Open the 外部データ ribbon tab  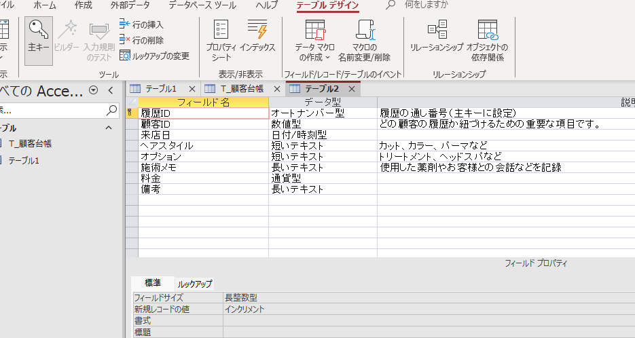pyautogui.click(x=130, y=5)
